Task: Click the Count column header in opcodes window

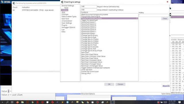Action: (15, 7)
